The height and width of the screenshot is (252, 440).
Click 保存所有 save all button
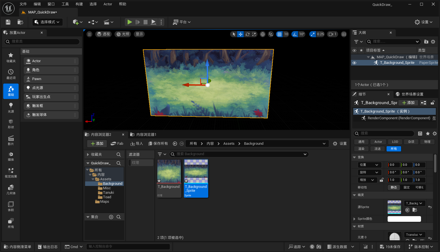(x=158, y=144)
